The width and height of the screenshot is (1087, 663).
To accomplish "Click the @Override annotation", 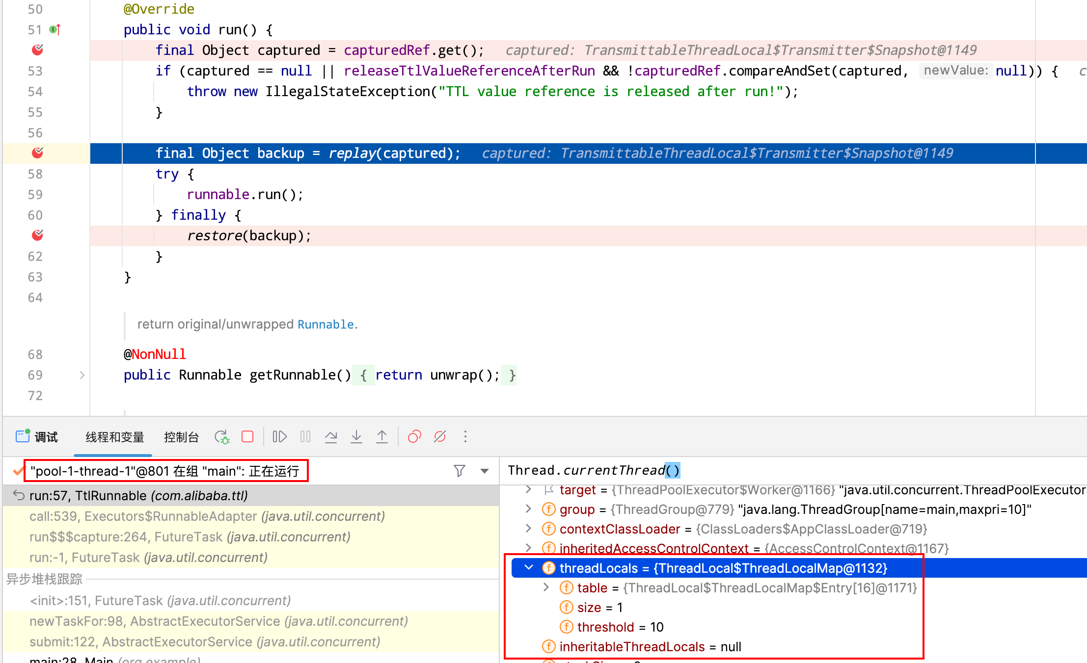I will coord(159,9).
